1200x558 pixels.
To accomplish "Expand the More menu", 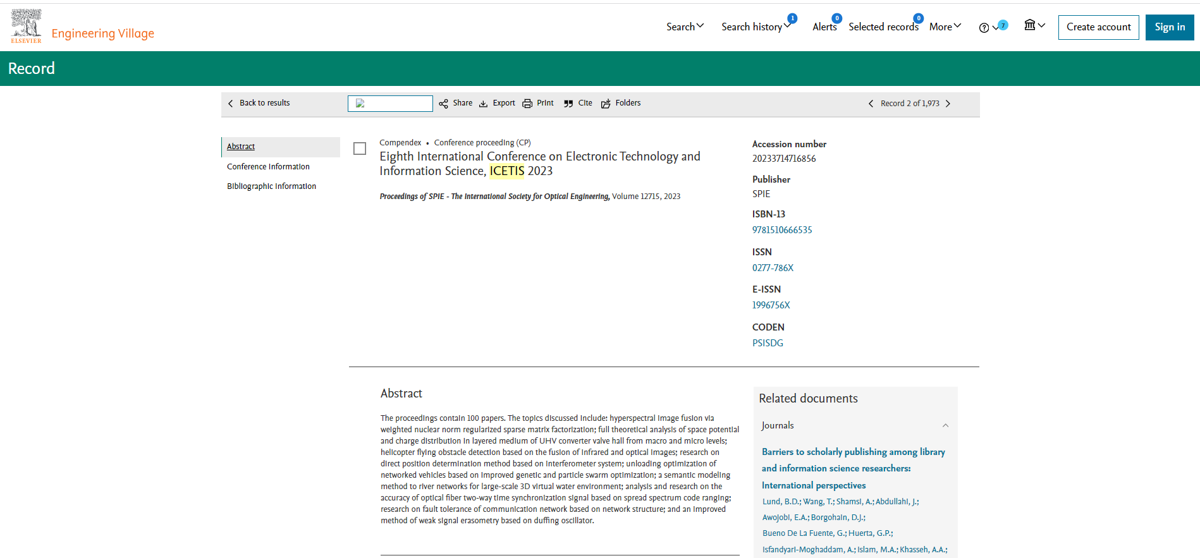I will 945,27.
